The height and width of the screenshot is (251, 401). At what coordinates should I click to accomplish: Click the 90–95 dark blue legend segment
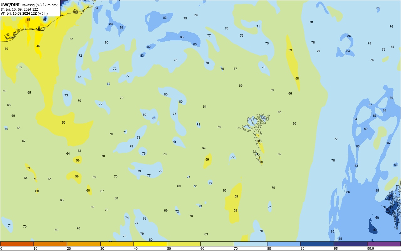coord(317,244)
